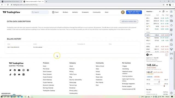Open the watchlist panel sidebar icon

point(171,12)
